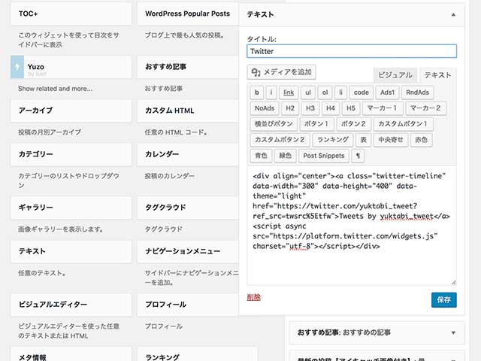Insert an H5 heading tag
Screen dimensions: 481x361
pos(351,108)
